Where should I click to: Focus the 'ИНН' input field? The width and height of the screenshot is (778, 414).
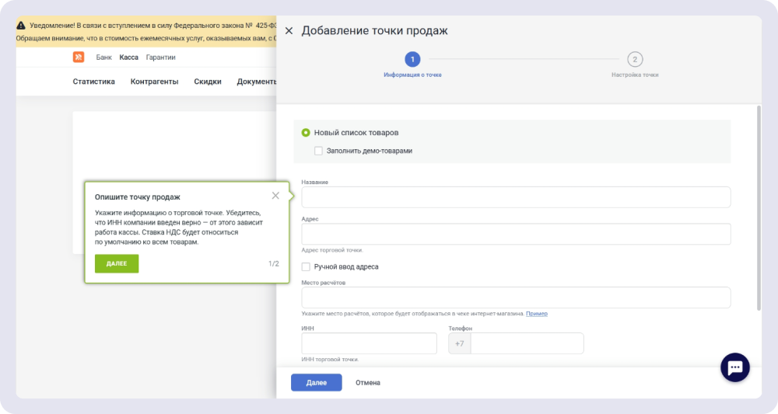coord(369,343)
